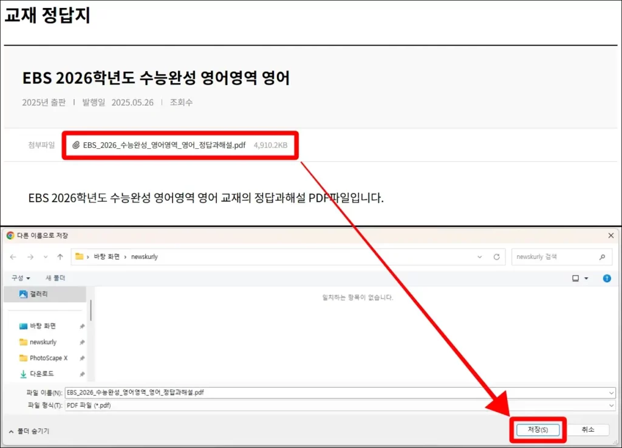
Task: Refresh the folder view
Action: [497, 257]
